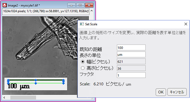Click the 既知の距離 field showing 100

coord(131,48)
